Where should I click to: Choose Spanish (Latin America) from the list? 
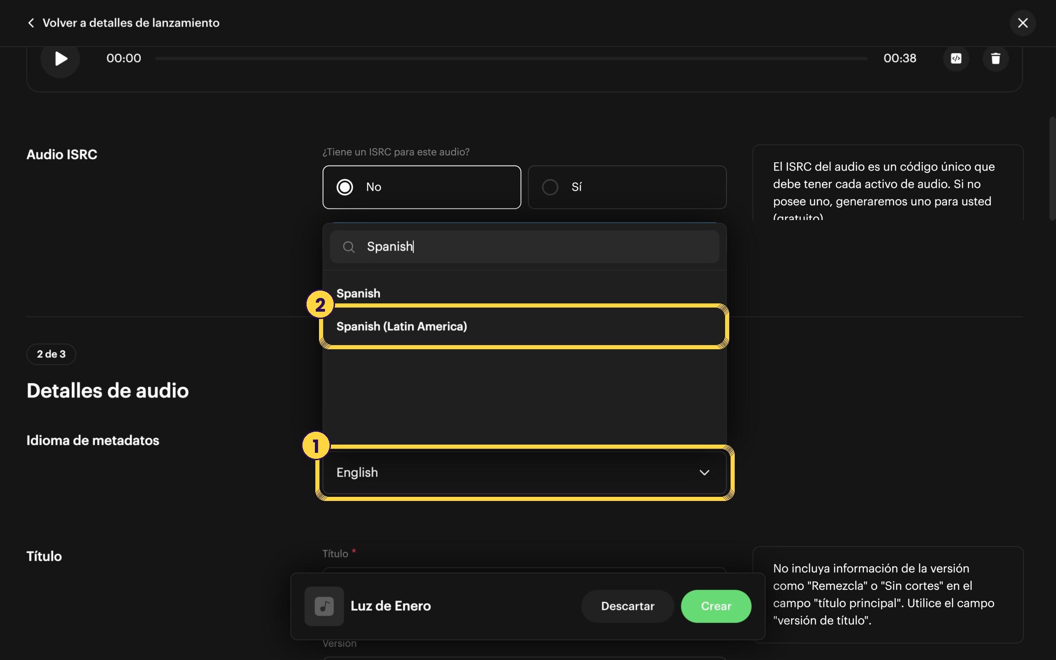(524, 326)
